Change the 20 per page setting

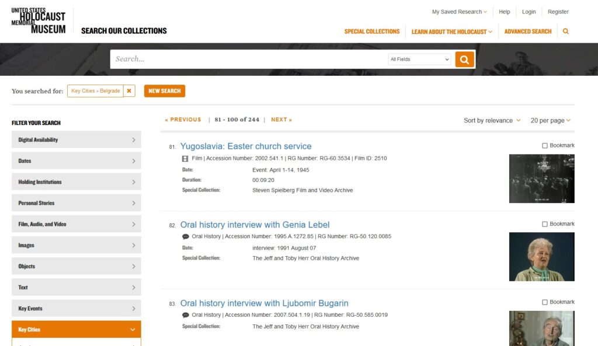click(x=550, y=121)
